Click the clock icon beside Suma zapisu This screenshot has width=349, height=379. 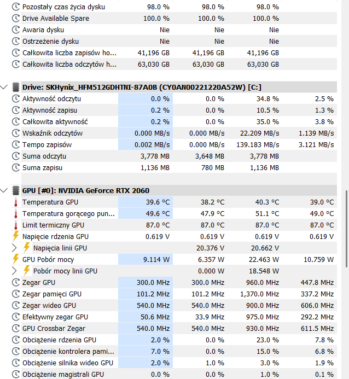pyautogui.click(x=16, y=167)
